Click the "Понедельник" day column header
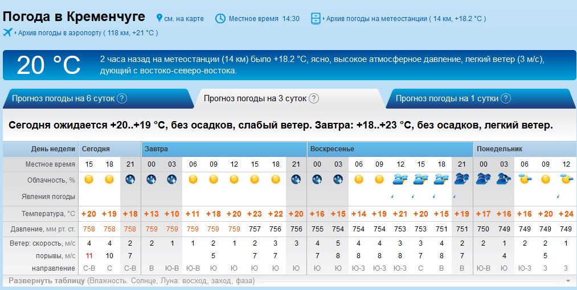Screen dimensions: 577x290 tap(501, 149)
